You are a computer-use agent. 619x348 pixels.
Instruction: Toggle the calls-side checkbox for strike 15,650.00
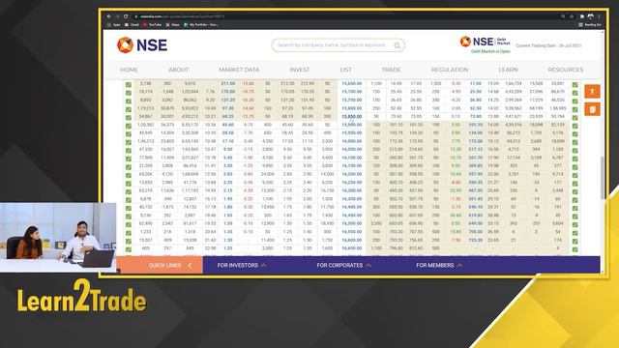(x=129, y=84)
